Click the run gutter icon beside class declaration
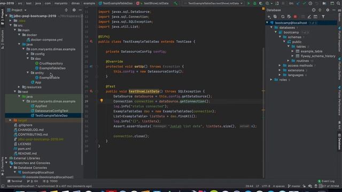 [91, 42]
